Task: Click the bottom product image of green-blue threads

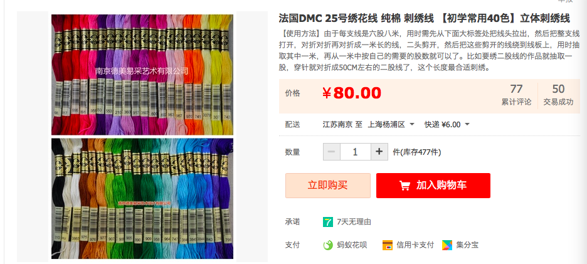Action: 142,198
